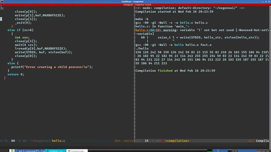Click the output line '55 186 94 211 223'
This screenshot has width=271, height=152.
coord(151,63)
